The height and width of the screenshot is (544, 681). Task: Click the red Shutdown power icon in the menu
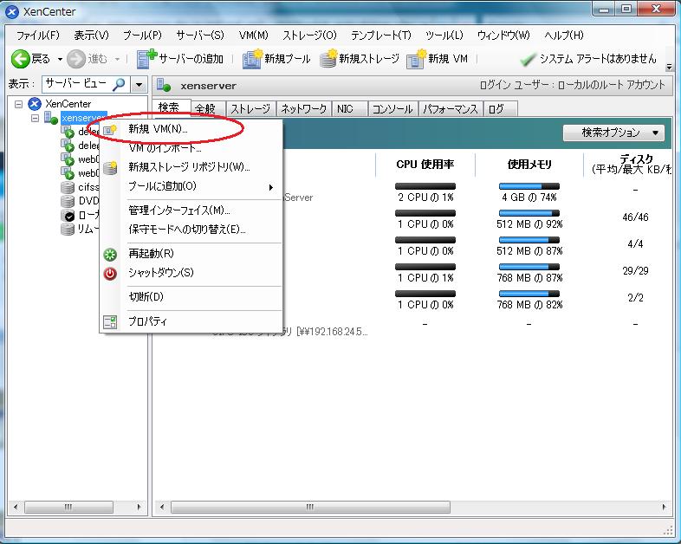point(110,274)
